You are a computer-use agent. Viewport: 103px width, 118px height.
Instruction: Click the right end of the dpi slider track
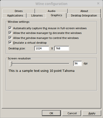(69, 63)
